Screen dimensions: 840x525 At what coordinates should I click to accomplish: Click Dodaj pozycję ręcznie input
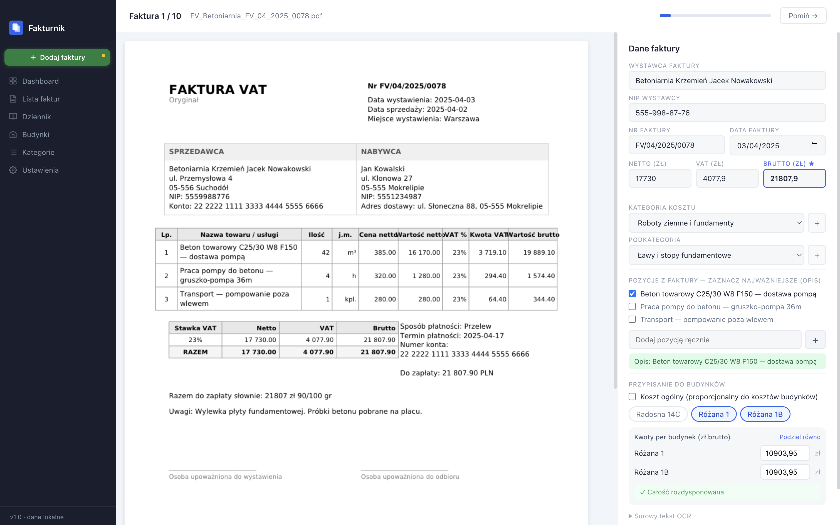pyautogui.click(x=715, y=340)
